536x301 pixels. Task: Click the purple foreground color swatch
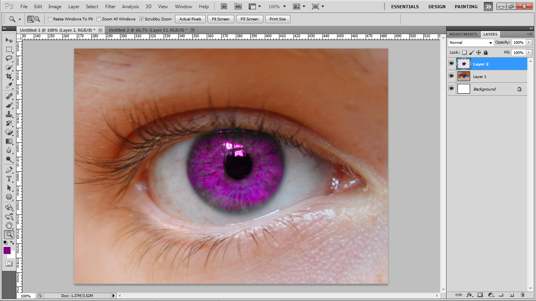point(7,250)
